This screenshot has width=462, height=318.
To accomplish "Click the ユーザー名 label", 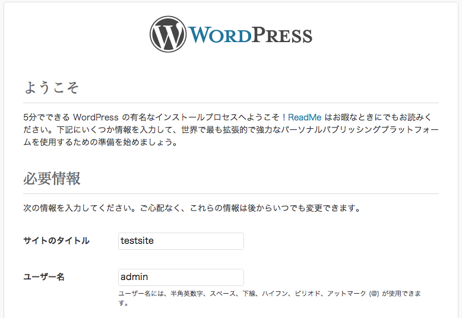I will pos(44,277).
